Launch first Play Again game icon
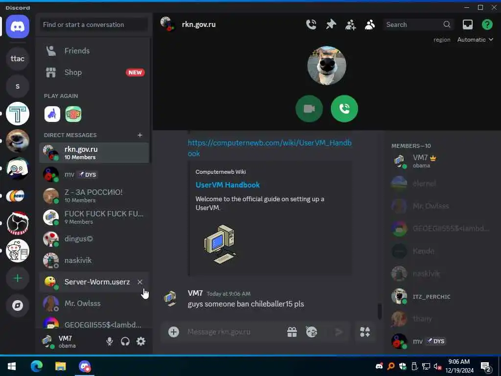The image size is (501, 376). click(52, 114)
